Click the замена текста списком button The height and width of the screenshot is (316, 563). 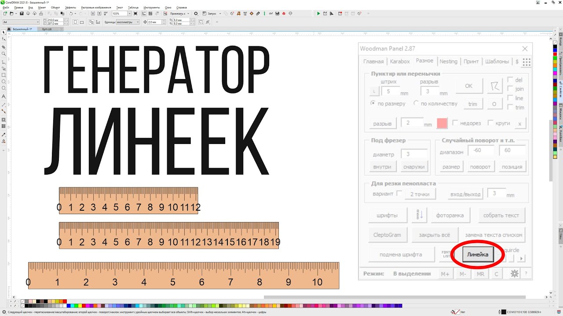494,235
